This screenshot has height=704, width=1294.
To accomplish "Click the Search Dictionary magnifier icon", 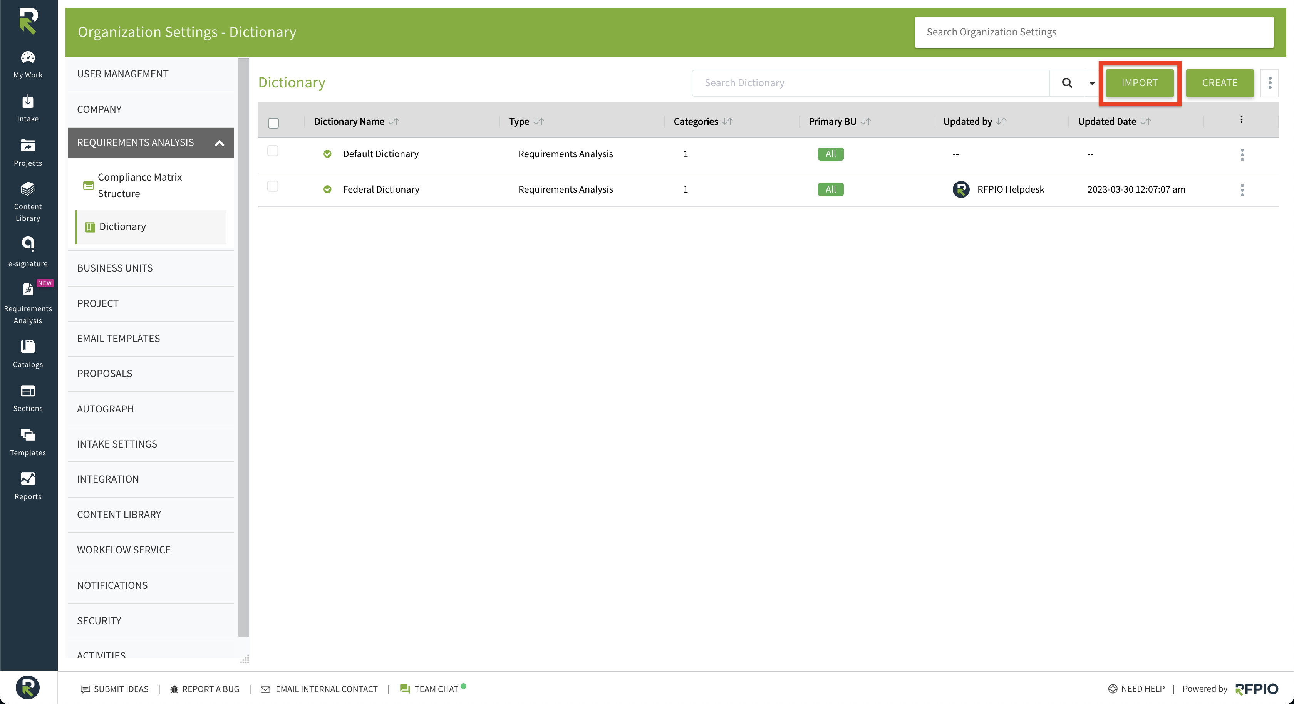I will coord(1067,83).
